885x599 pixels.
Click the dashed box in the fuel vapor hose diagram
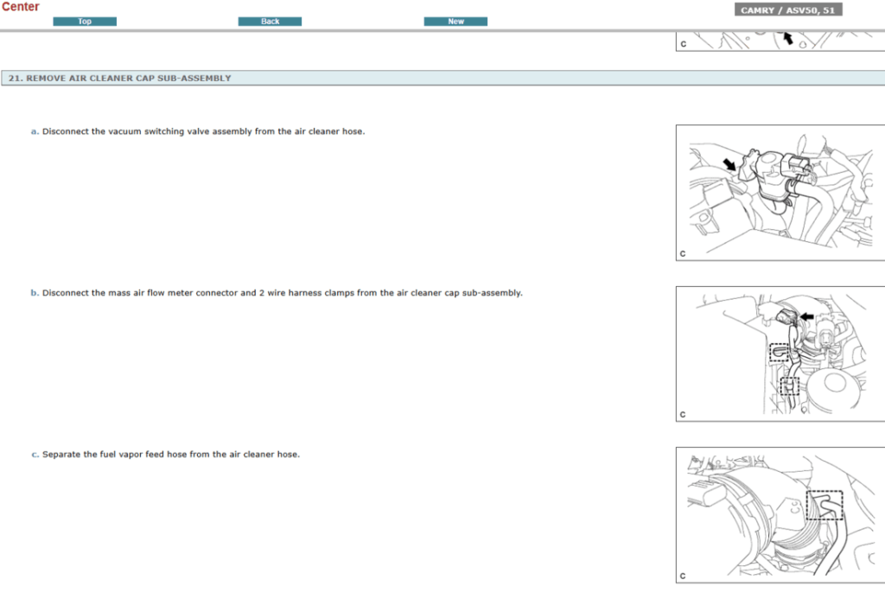(x=824, y=505)
